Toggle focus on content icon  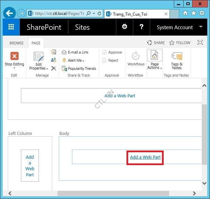pos(200,43)
